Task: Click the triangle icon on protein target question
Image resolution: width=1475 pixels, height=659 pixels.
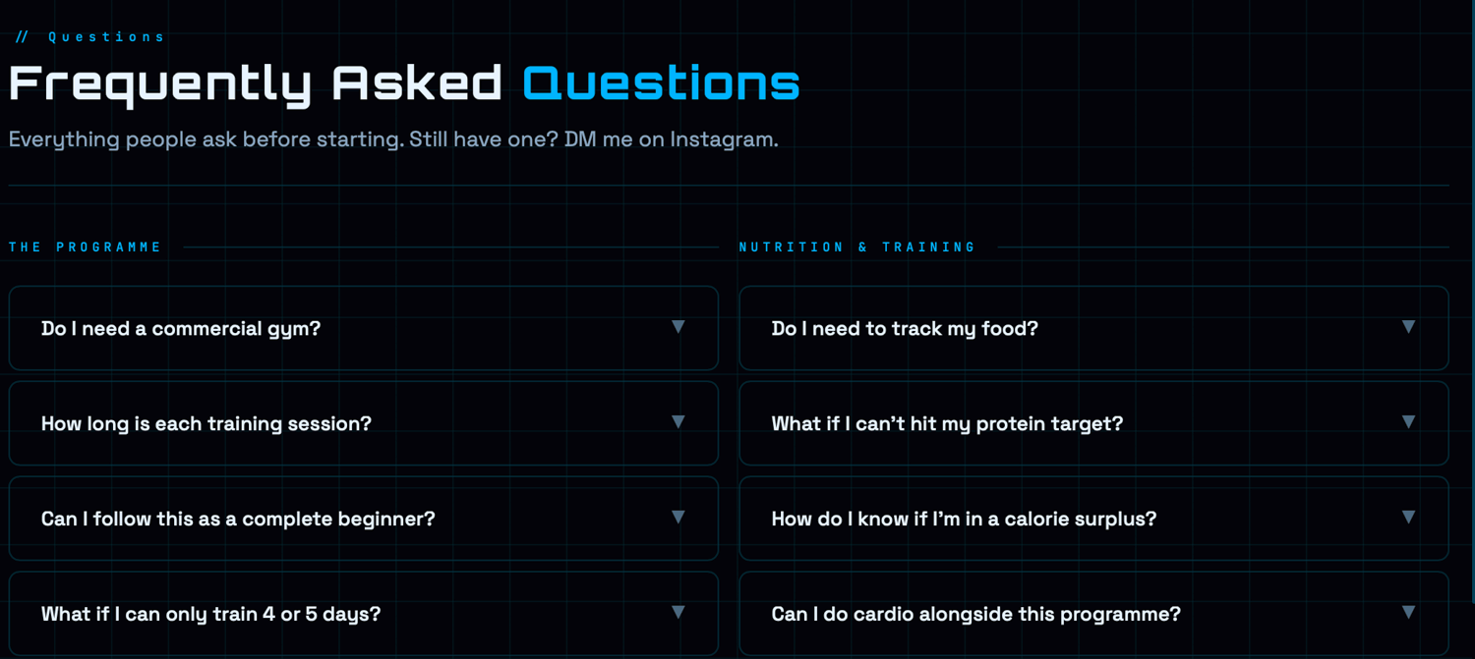Action: (1408, 422)
